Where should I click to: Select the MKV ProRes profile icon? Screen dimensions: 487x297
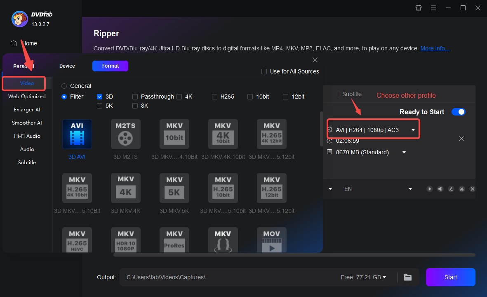pos(174,240)
